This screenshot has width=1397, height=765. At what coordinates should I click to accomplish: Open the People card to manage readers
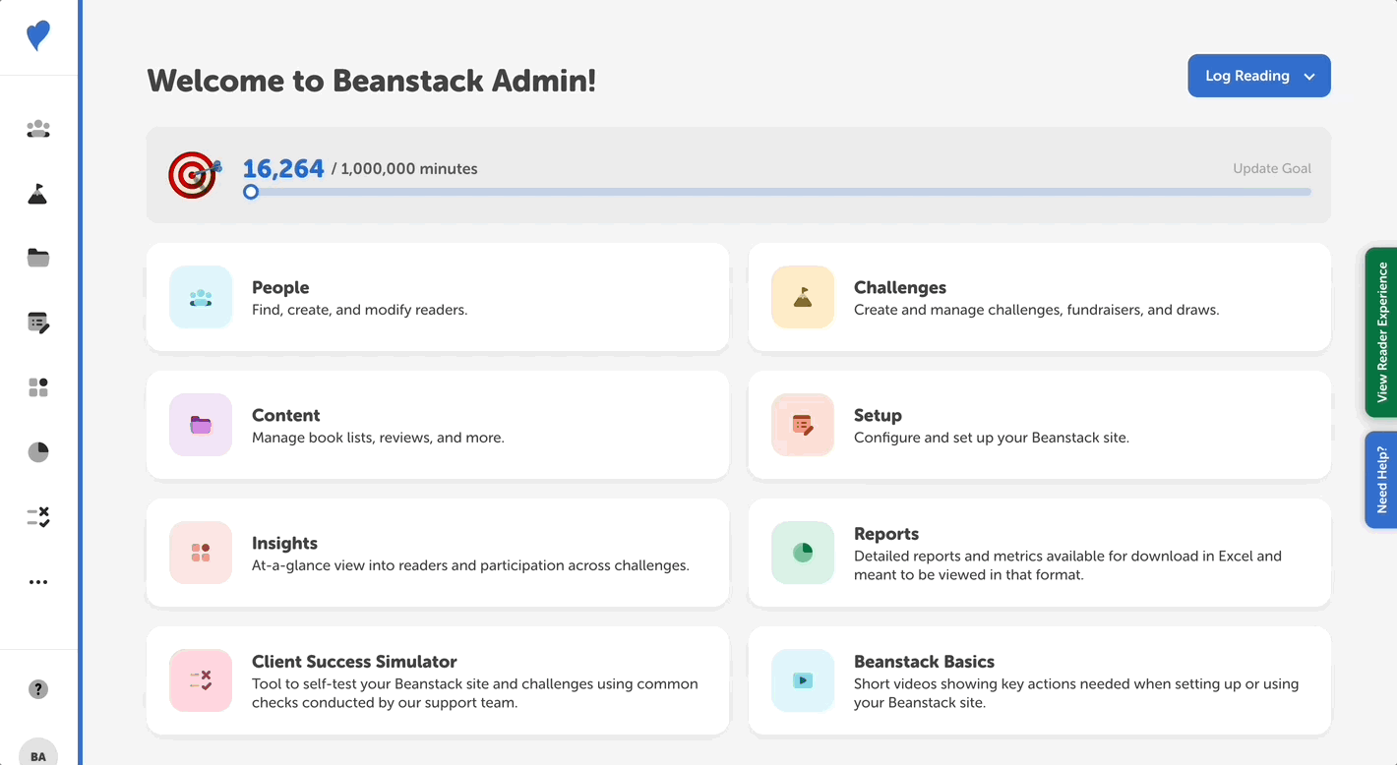[437, 296]
